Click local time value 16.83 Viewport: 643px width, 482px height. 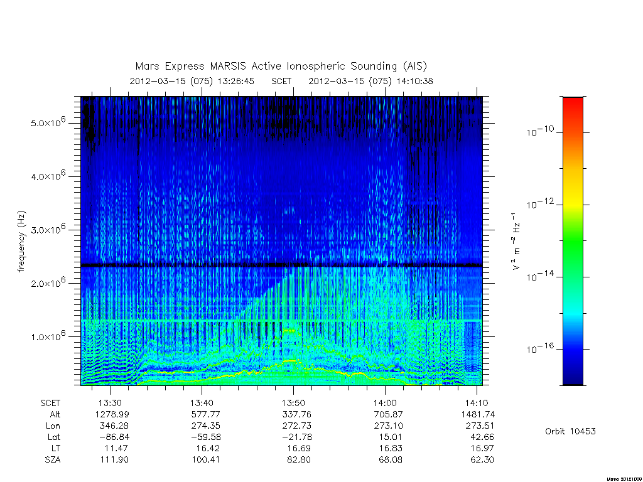[391, 448]
